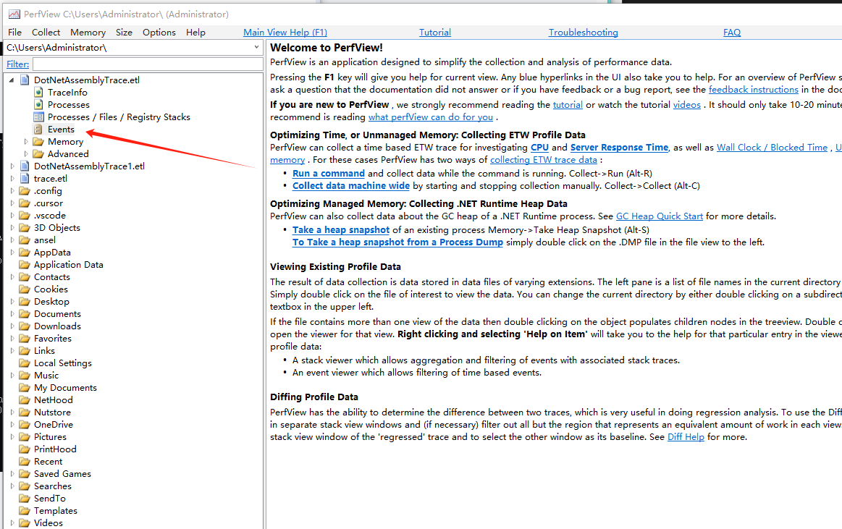
Task: Expand the DotNetAssemblyTrace1.etl node
Action: pyautogui.click(x=12, y=166)
